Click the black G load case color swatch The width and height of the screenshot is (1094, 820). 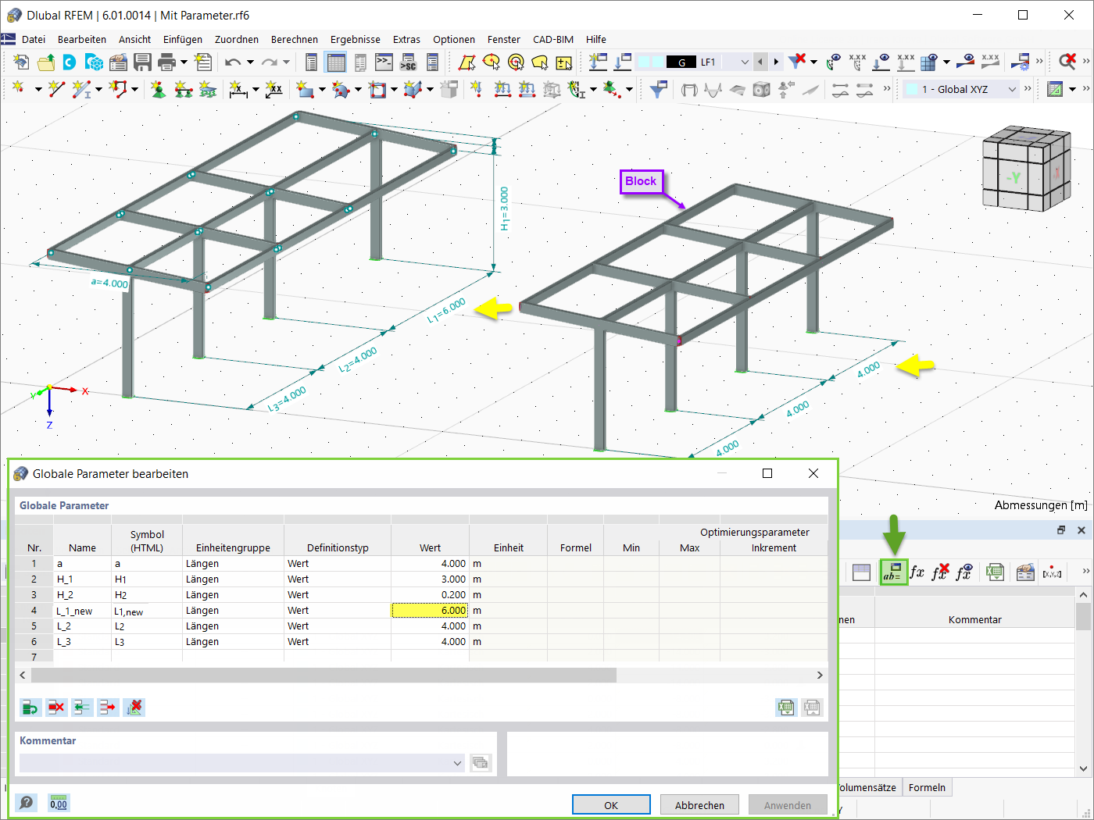pos(681,62)
